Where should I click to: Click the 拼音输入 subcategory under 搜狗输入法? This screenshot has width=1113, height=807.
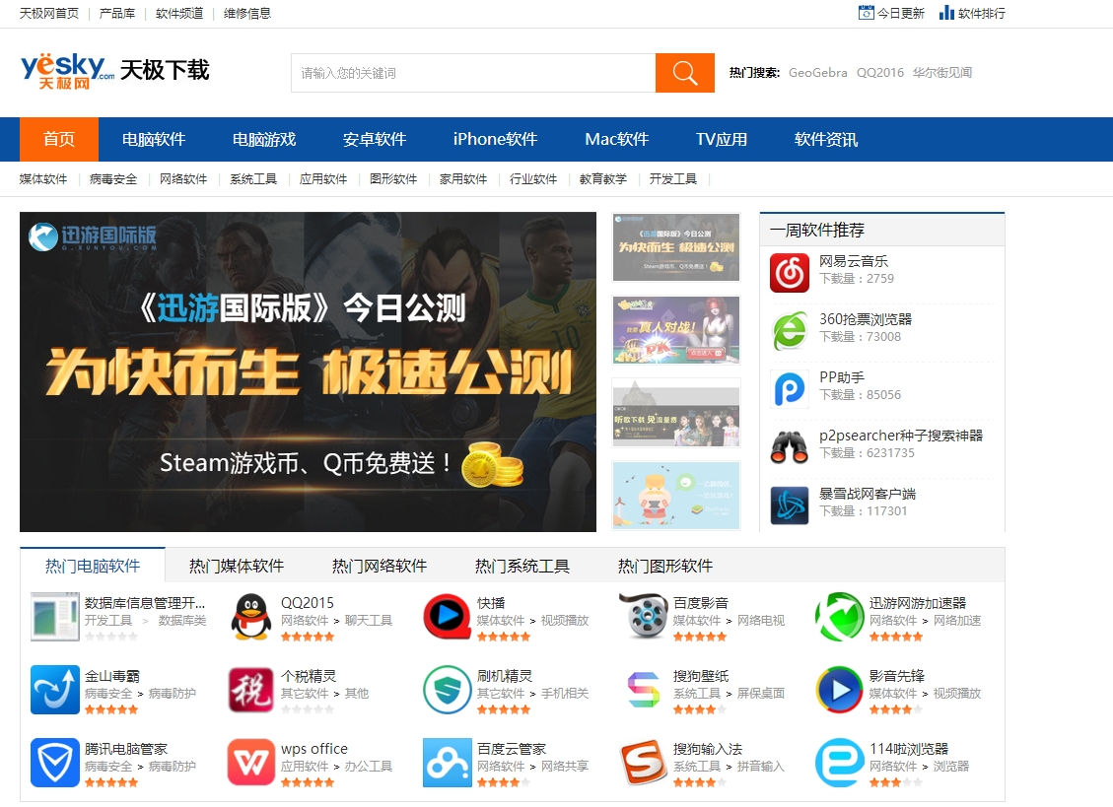point(761,767)
